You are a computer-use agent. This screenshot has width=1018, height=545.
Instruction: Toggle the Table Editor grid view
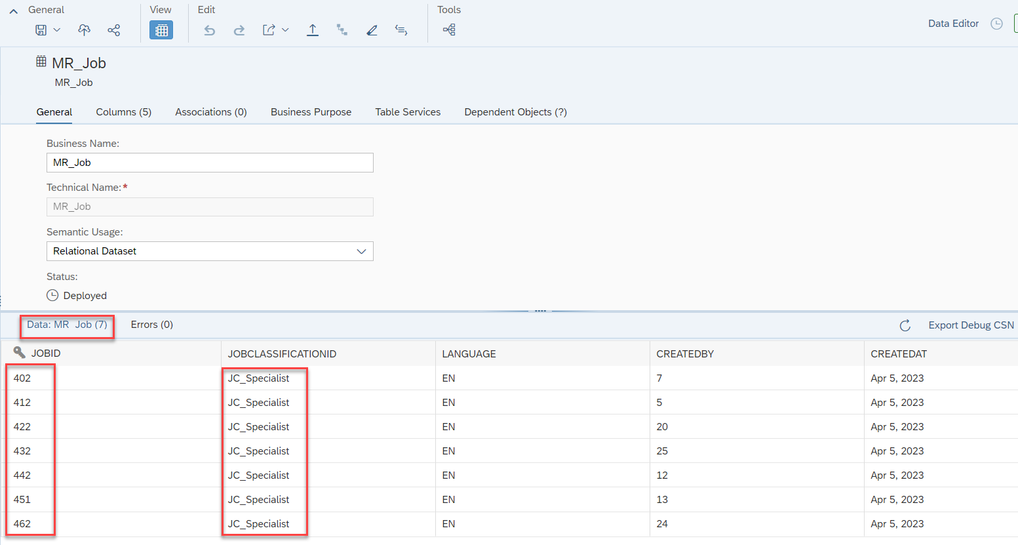161,30
